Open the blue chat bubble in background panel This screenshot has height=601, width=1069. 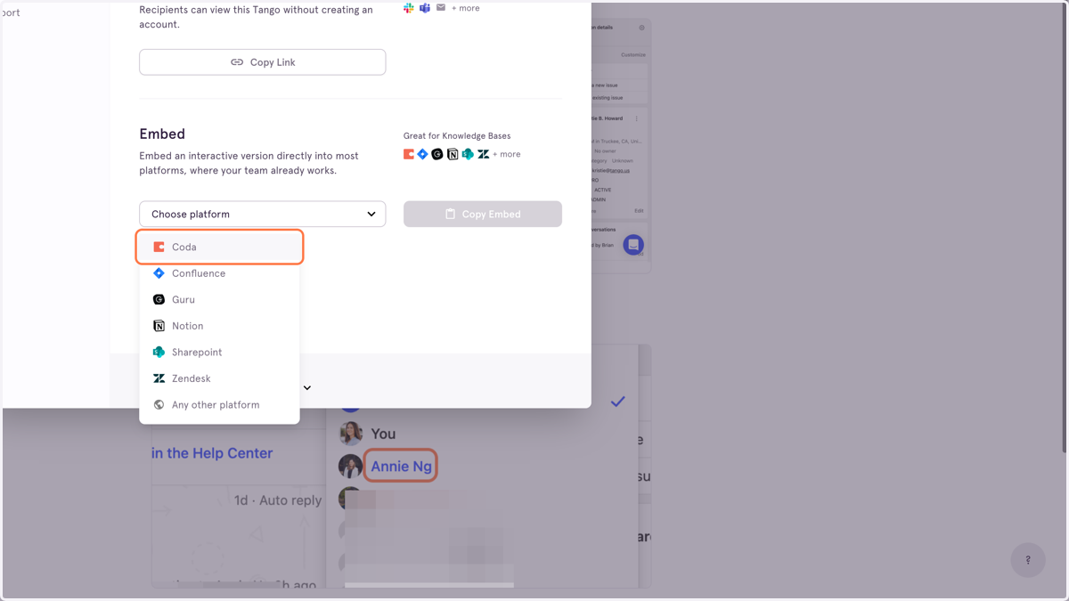633,245
